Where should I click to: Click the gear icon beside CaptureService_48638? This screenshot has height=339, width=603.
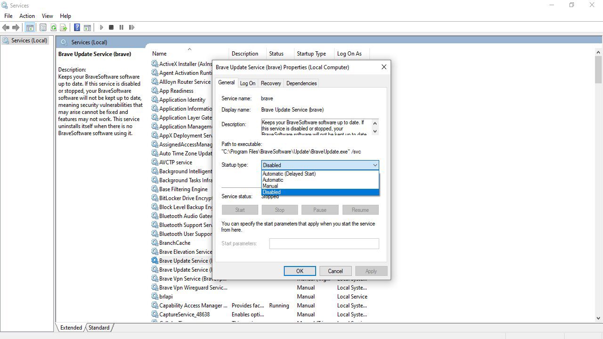[155, 315]
